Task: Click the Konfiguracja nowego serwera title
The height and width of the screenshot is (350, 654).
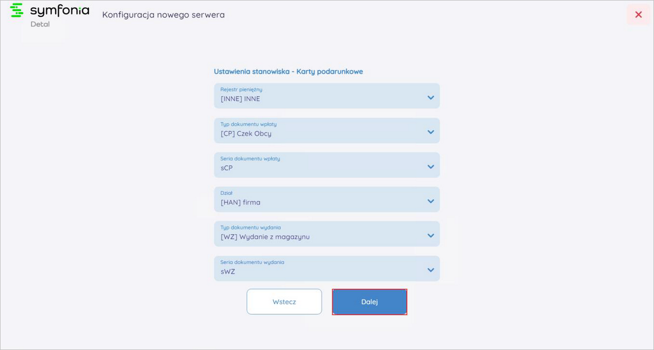Action: [163, 15]
